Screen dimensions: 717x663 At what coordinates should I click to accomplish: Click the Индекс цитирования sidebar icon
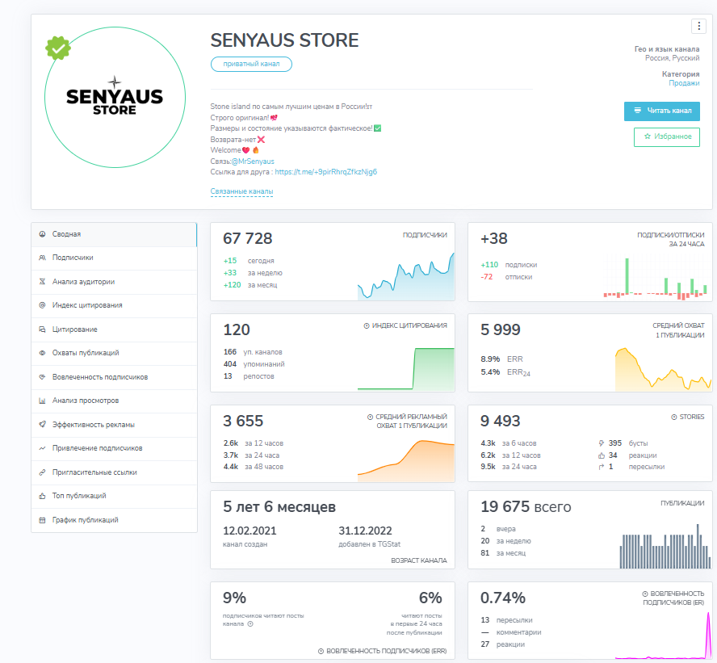click(42, 305)
